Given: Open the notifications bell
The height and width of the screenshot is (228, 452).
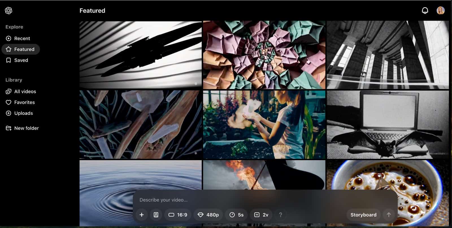Looking at the screenshot, I should point(425,11).
